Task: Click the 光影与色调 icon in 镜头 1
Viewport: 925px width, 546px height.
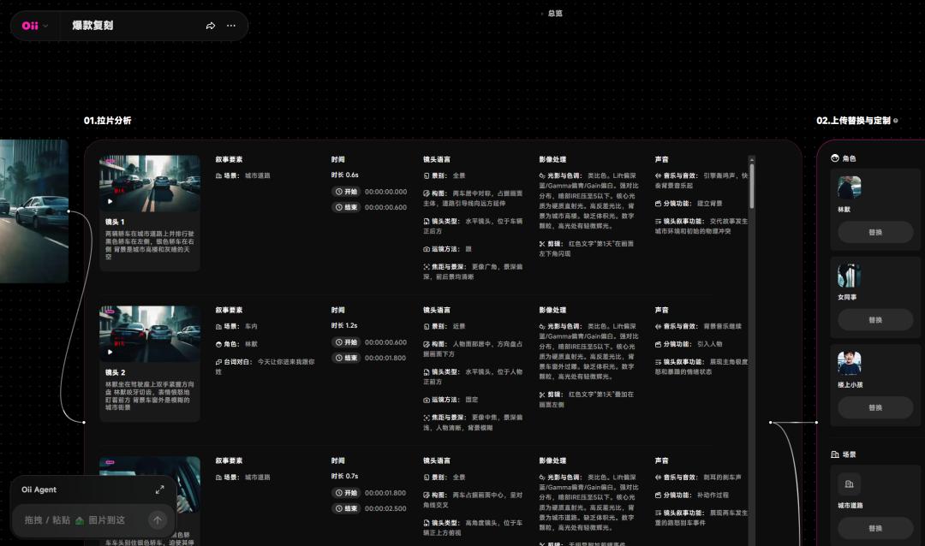Action: click(542, 175)
